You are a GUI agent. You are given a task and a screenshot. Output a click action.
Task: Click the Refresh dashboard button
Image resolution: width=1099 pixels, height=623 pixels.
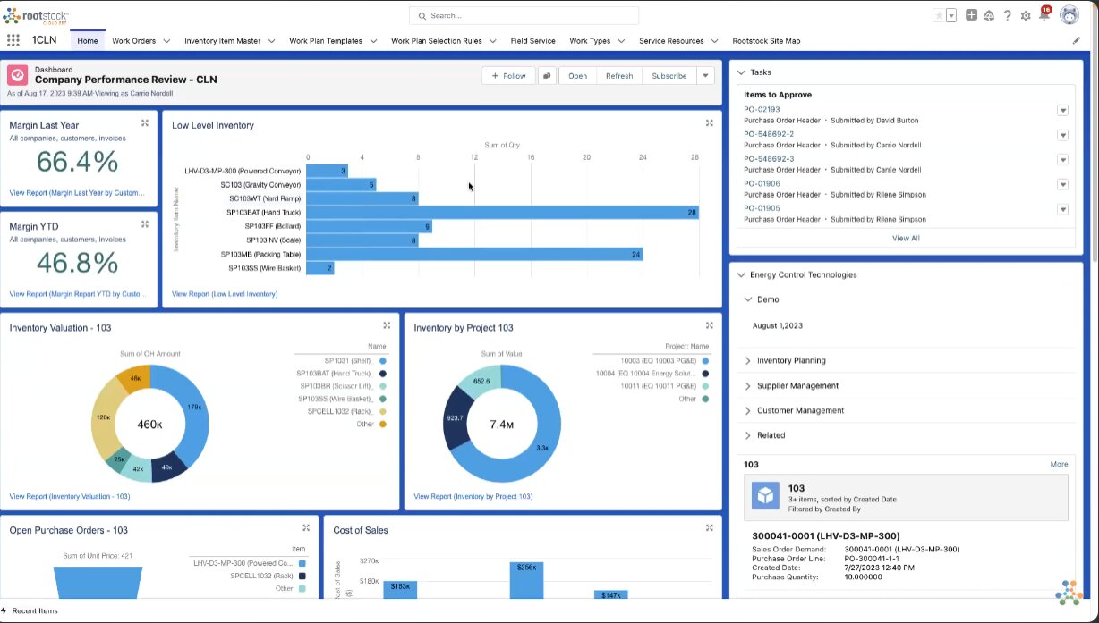coord(618,76)
